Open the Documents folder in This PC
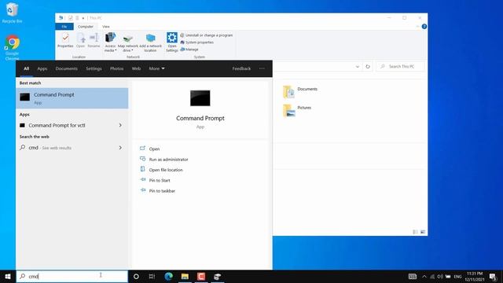This screenshot has height=283, width=503. coord(300,91)
